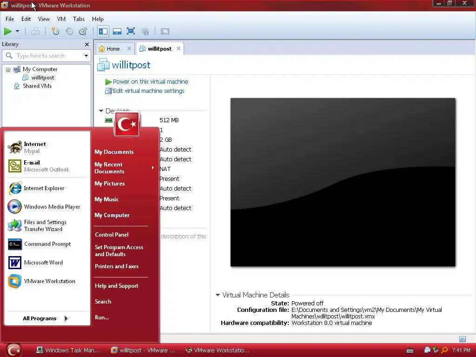Open the Tabs menu
The width and height of the screenshot is (476, 357).
point(79,19)
